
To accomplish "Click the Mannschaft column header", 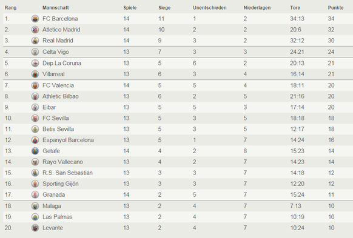I will tap(56, 8).
